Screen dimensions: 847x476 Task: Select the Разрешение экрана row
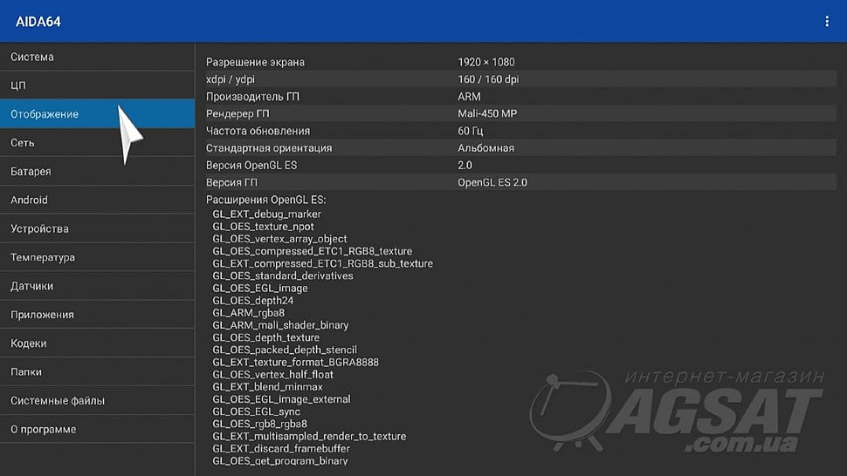pos(520,62)
